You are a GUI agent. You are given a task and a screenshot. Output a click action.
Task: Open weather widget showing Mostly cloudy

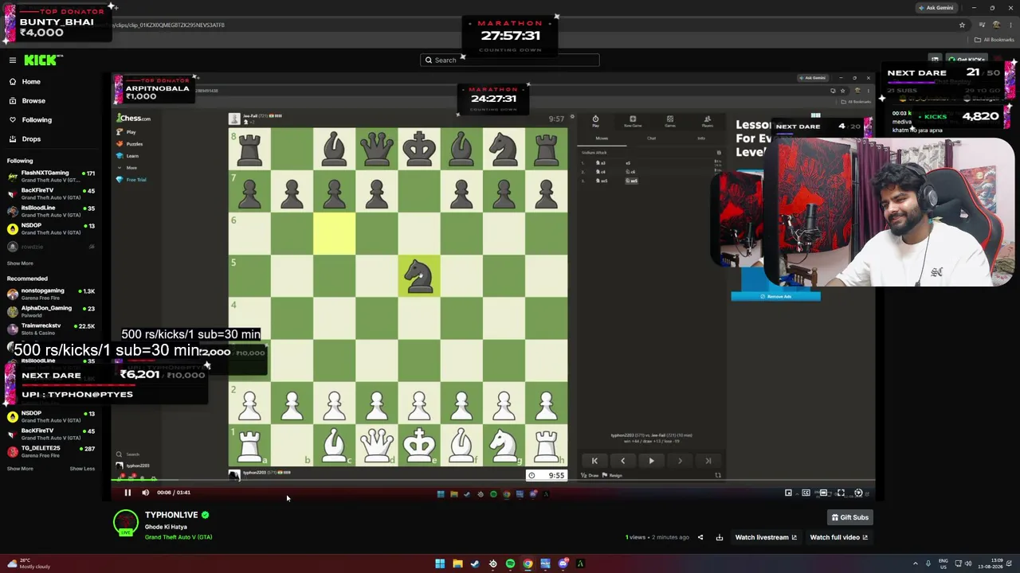pos(29,563)
